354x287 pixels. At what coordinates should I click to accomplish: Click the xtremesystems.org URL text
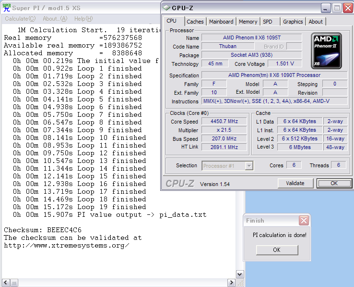(x=67, y=245)
